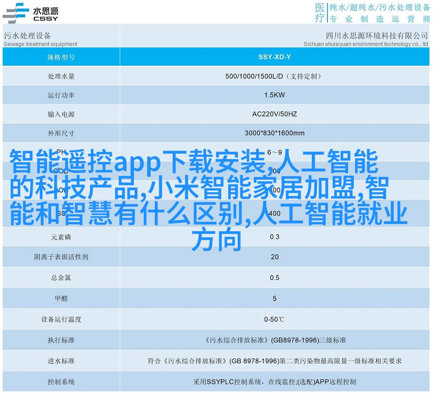The width and height of the screenshot is (433, 394).
Task: Select the 3000*830*1600mm dimension value
Action: (275, 133)
